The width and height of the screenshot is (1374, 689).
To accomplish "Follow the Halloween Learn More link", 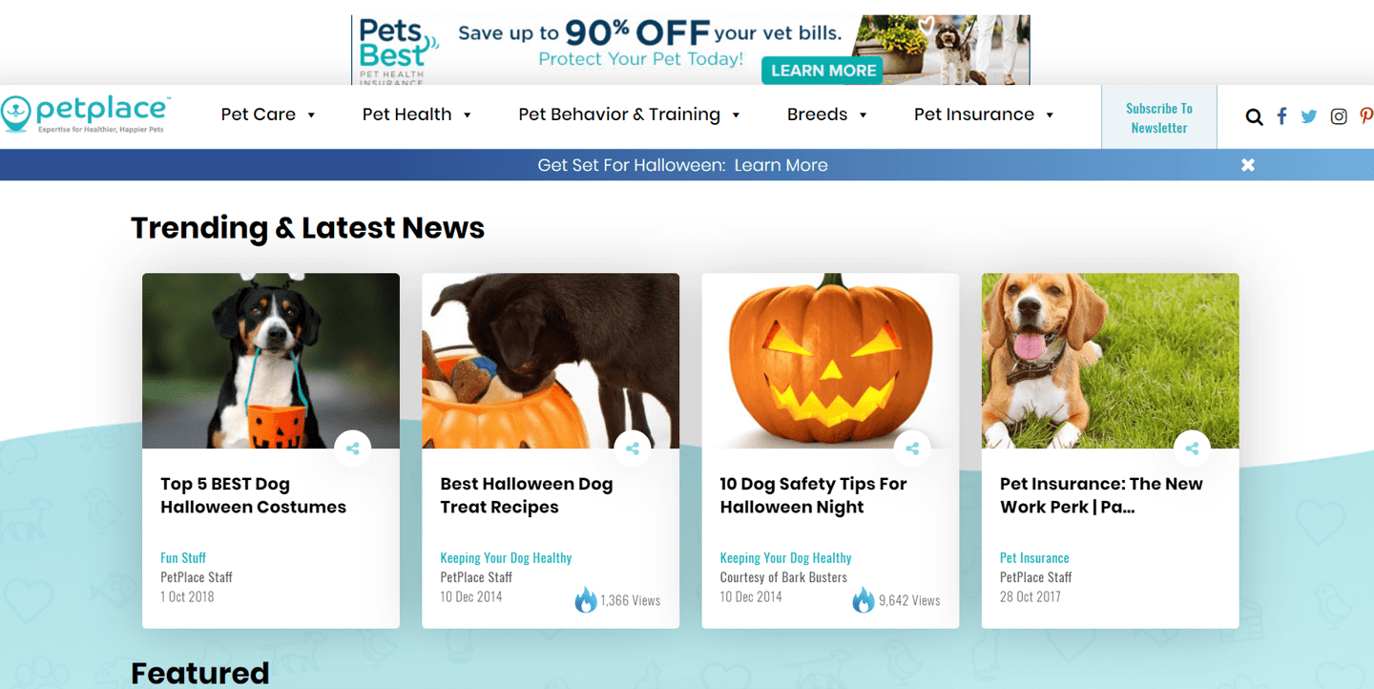I will [x=781, y=165].
